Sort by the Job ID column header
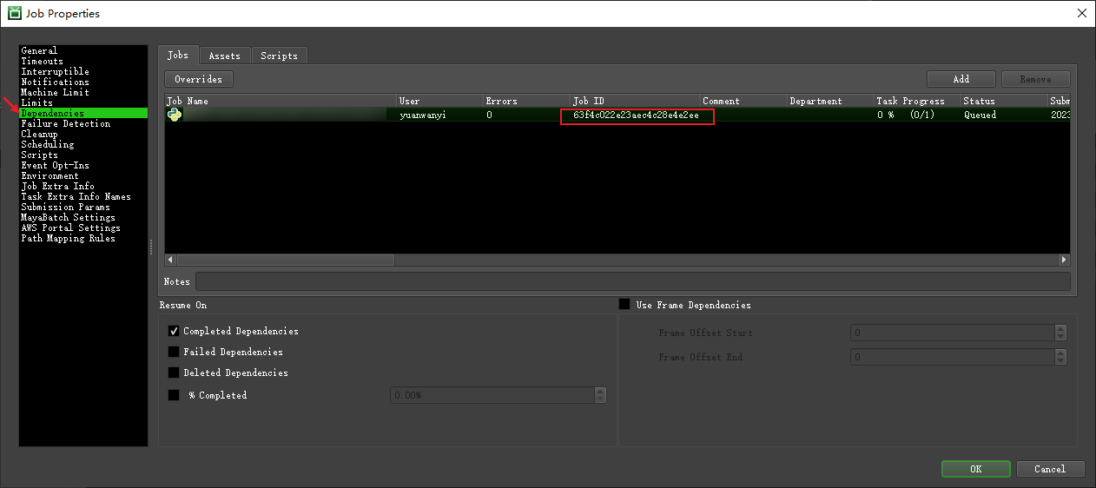 [x=634, y=101]
